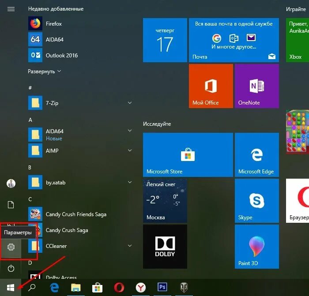This screenshot has width=309, height=296.
Task: Open Параметры settings gear
Action: (11, 247)
